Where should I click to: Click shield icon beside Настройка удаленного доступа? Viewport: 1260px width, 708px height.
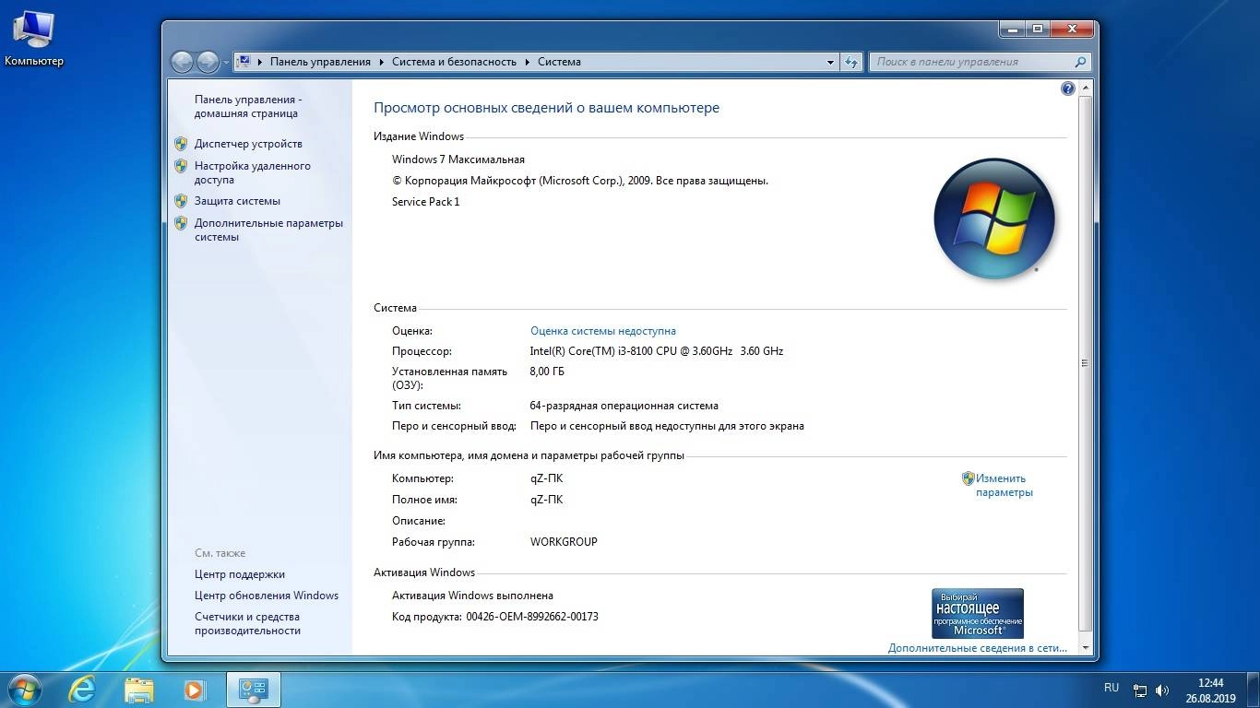click(x=181, y=166)
